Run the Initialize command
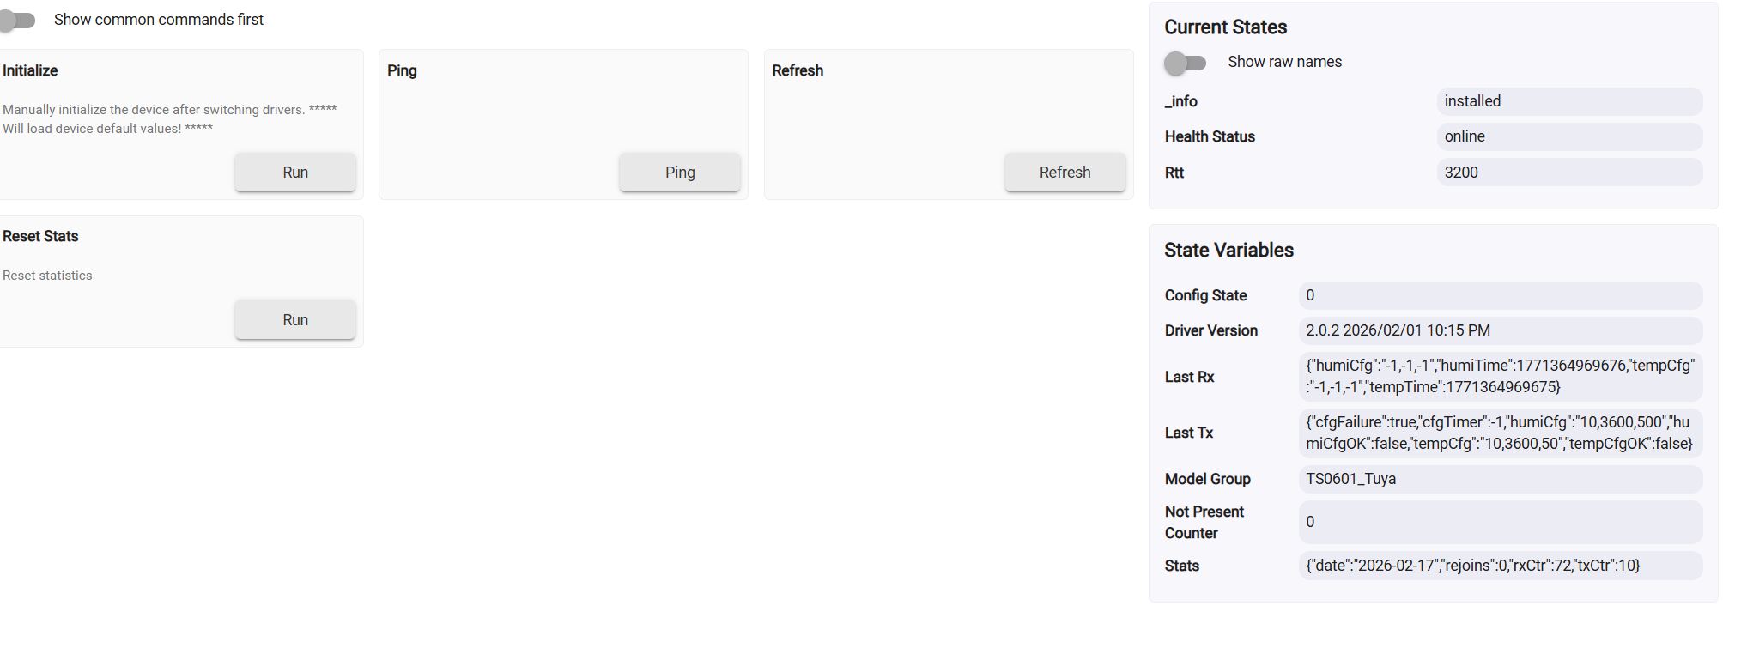The width and height of the screenshot is (1741, 654). click(294, 173)
